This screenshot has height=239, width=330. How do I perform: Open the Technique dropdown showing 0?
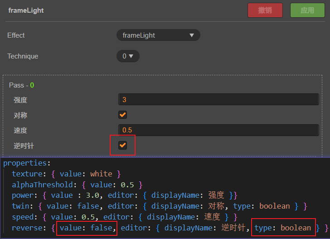(128, 56)
